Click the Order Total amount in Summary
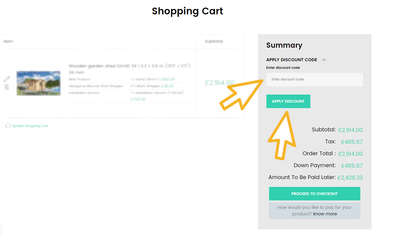This screenshot has height=240, width=394. point(350,154)
